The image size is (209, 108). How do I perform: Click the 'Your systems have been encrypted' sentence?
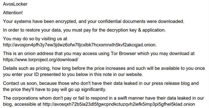tap(94, 21)
